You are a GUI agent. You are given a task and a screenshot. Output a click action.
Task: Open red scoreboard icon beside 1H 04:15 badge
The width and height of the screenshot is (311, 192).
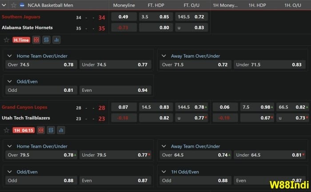[x=40, y=130]
